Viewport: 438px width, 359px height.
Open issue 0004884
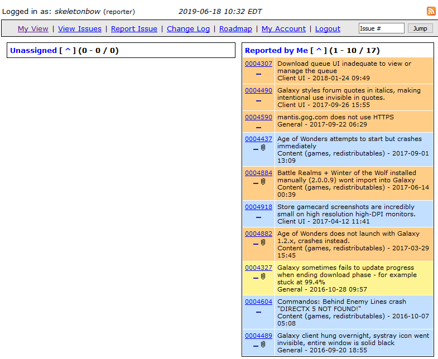258,173
